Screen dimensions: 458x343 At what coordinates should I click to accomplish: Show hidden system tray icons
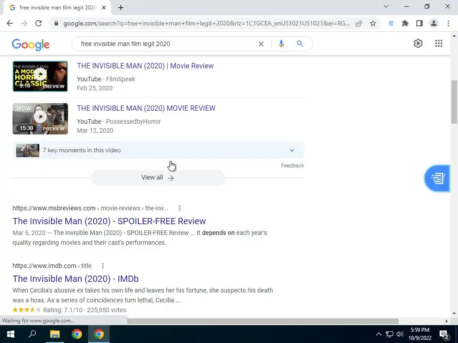[x=378, y=334]
